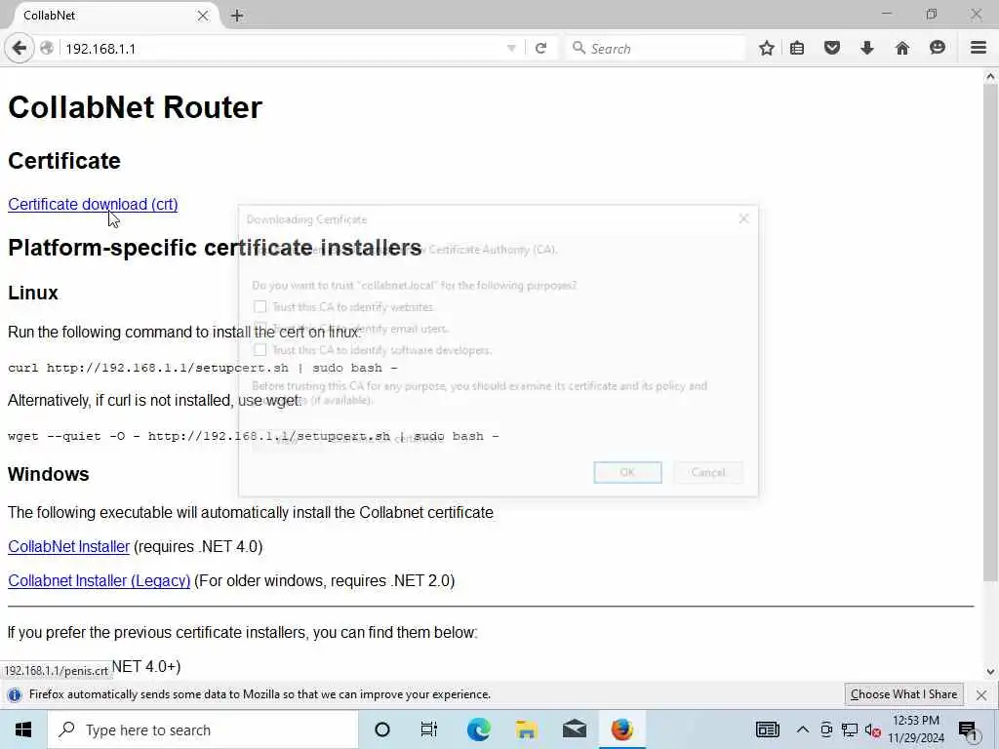999x749 pixels.
Task: Close the Downloading Certificate dialog with X
Action: tap(743, 218)
